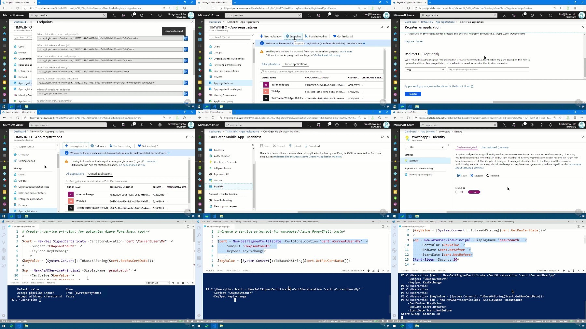Click App Services breadcrumb in the Identity window
The image size is (586, 329).
(x=427, y=132)
